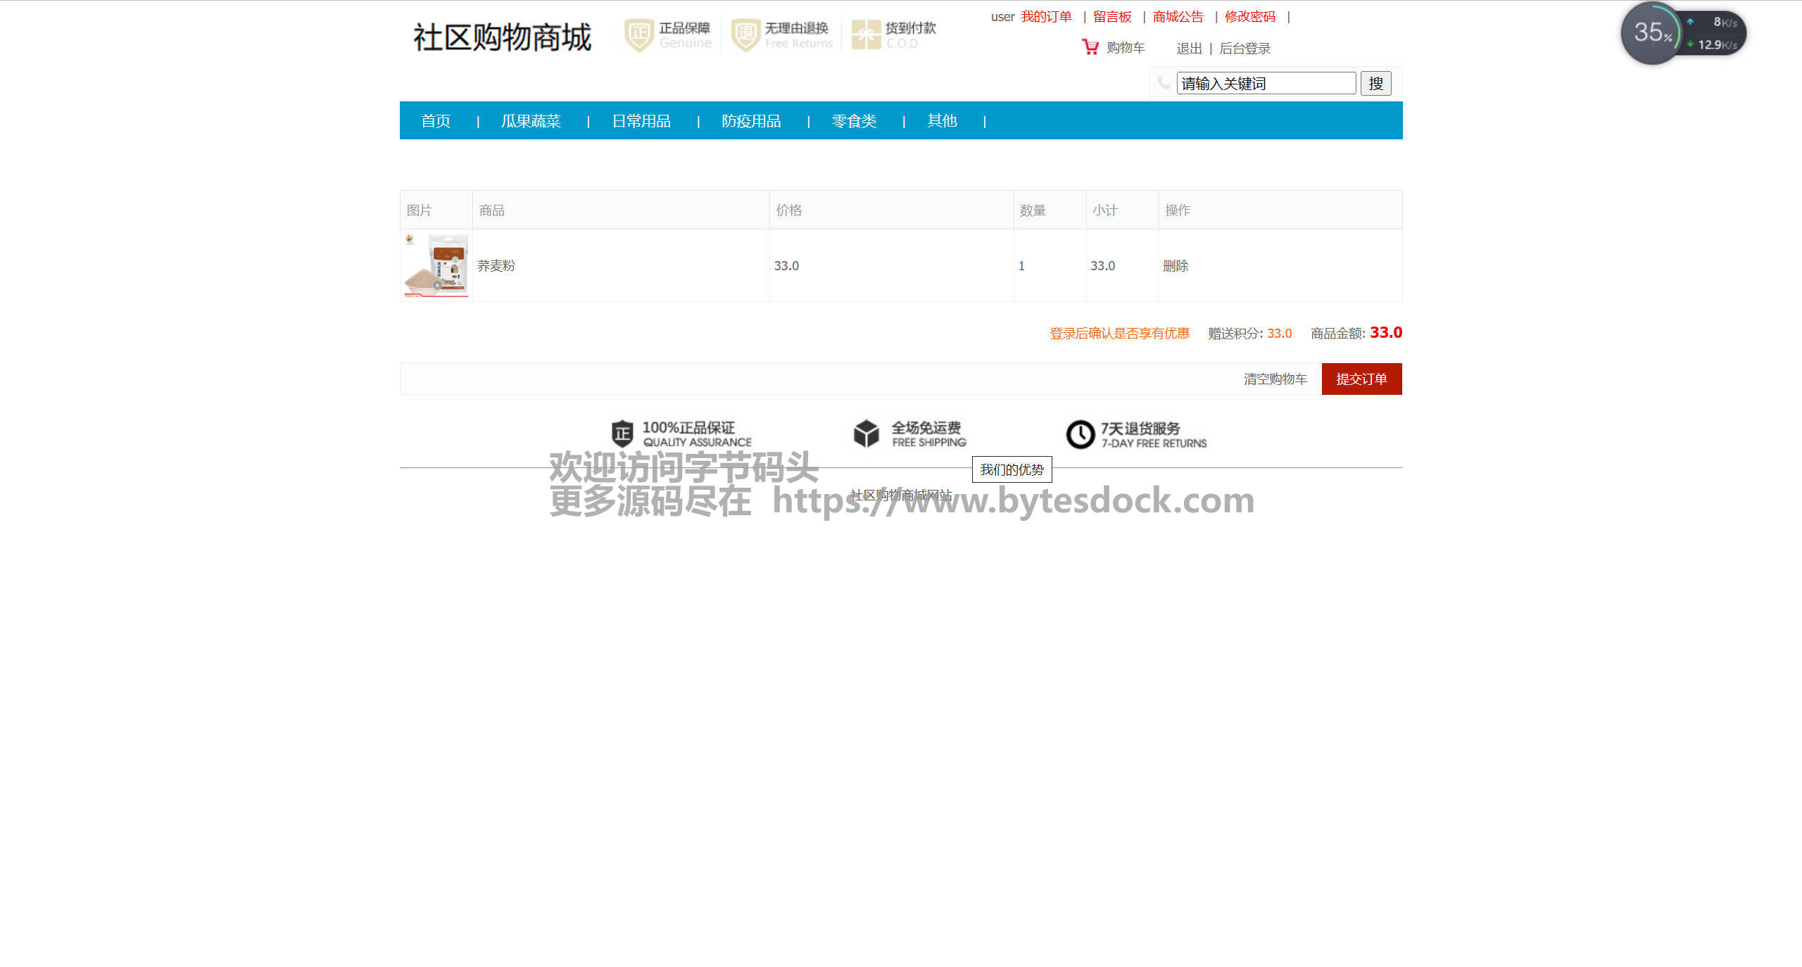Click the C.O.D gift box icon

tap(866, 34)
